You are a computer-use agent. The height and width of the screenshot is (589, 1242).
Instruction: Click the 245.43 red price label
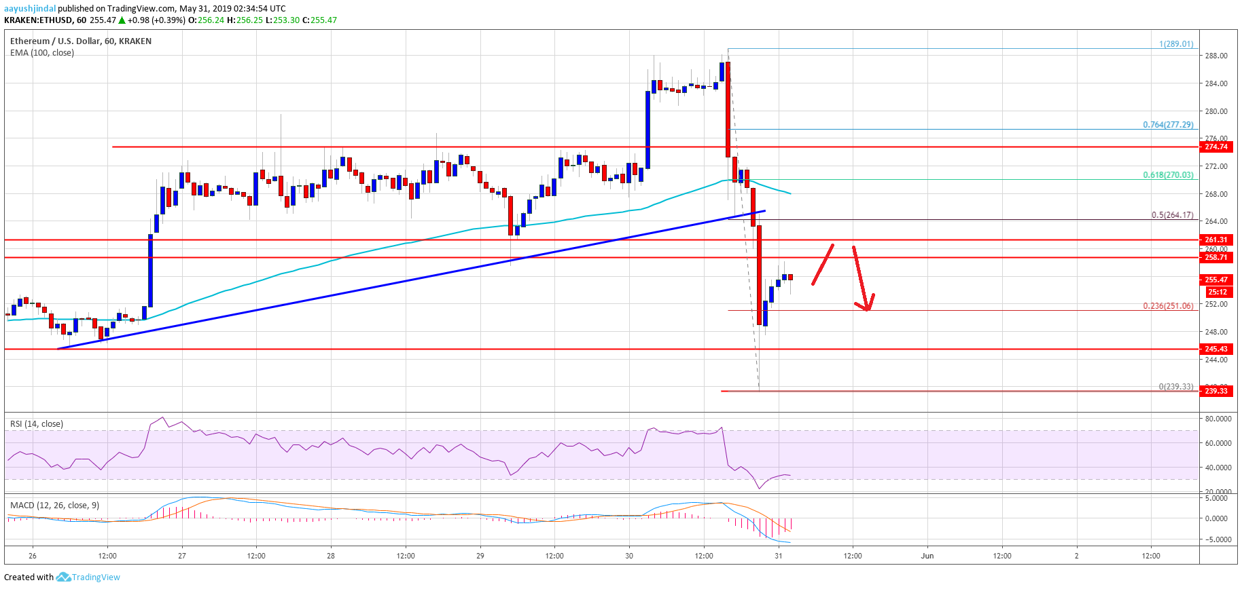pyautogui.click(x=1216, y=349)
